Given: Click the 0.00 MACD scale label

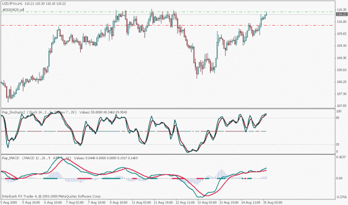Looking at the screenshot, I should click(340, 178).
